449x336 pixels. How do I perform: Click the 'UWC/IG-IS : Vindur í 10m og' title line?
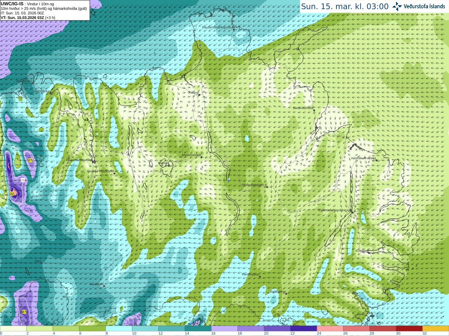click(27, 4)
